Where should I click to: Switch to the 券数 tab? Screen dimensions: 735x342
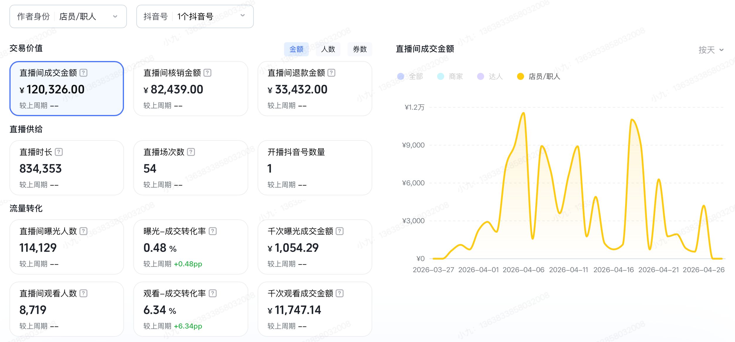click(360, 49)
